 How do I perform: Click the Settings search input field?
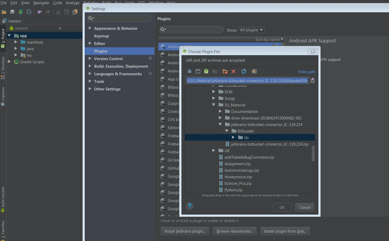(x=119, y=18)
